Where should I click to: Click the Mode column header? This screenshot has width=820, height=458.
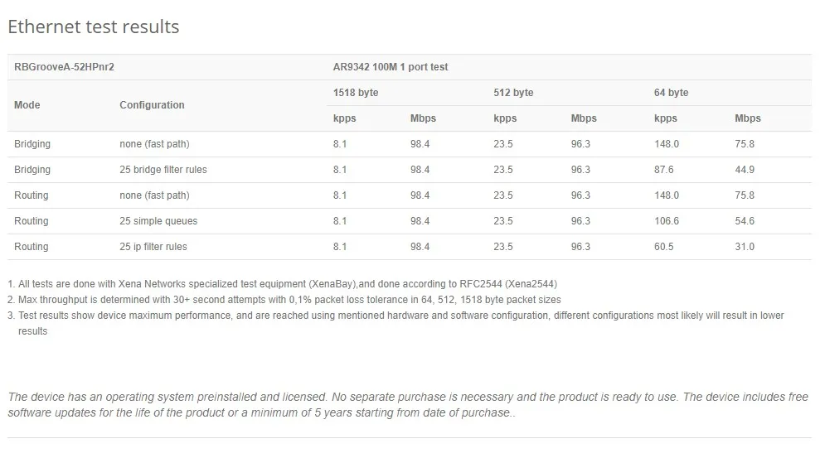click(x=27, y=105)
